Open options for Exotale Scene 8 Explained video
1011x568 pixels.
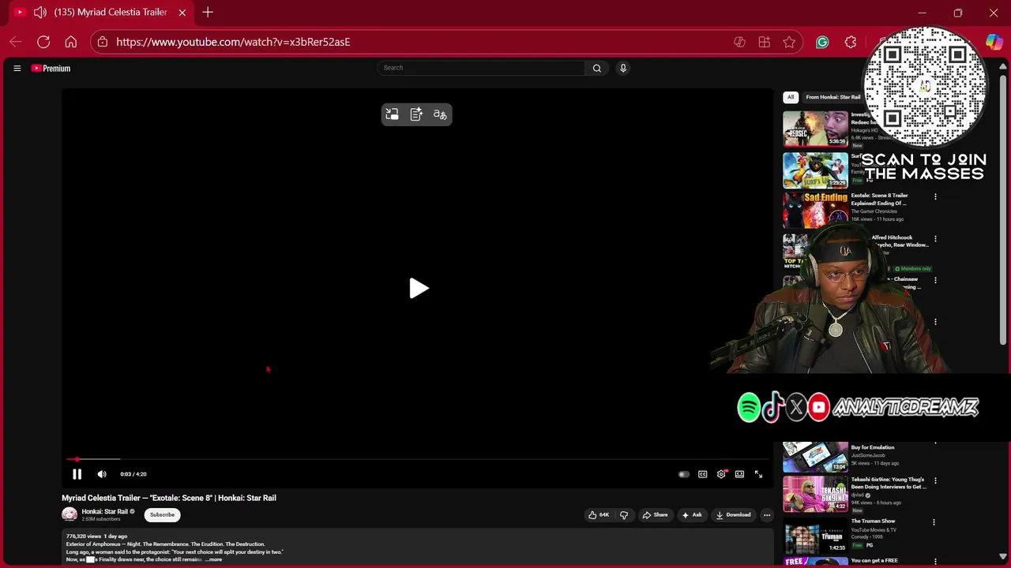(935, 196)
